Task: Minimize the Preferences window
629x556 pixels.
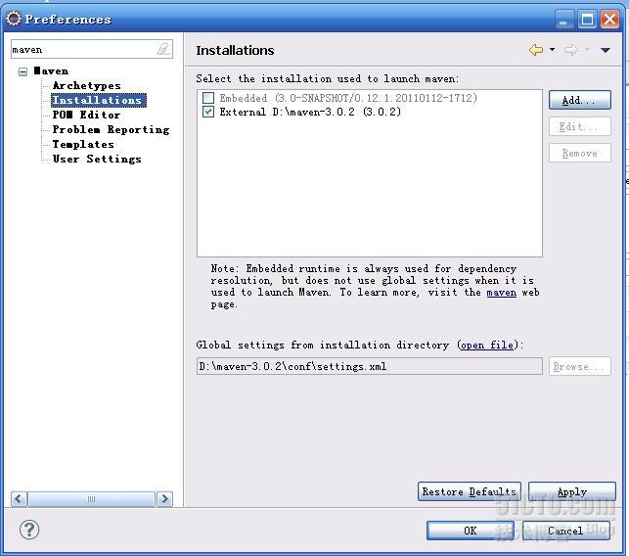Action: click(564, 20)
